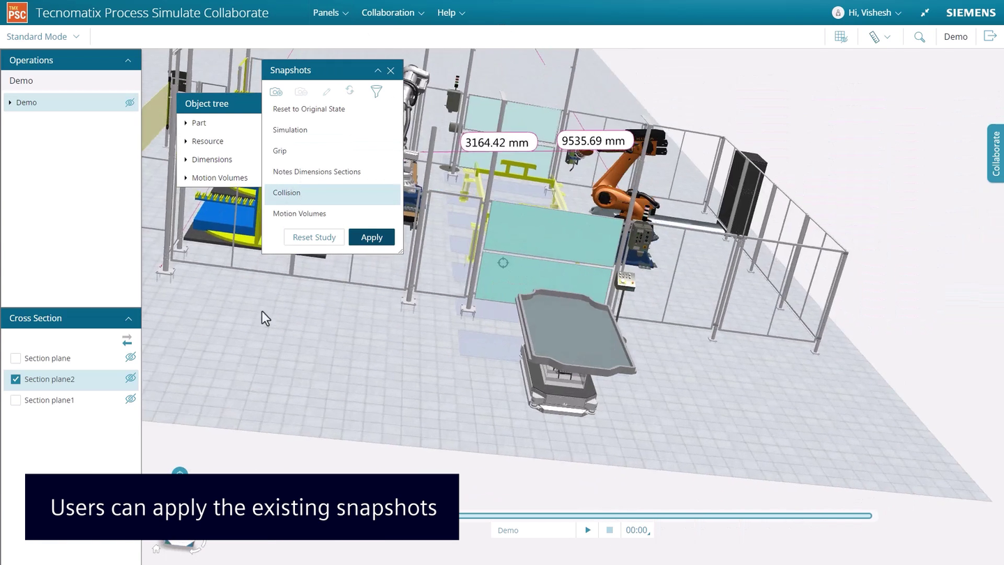Open the snapshot filter funnel icon
The image size is (1004, 565).
click(376, 91)
